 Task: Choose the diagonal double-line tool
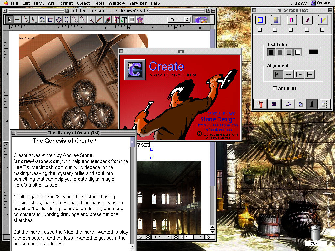point(26,20)
